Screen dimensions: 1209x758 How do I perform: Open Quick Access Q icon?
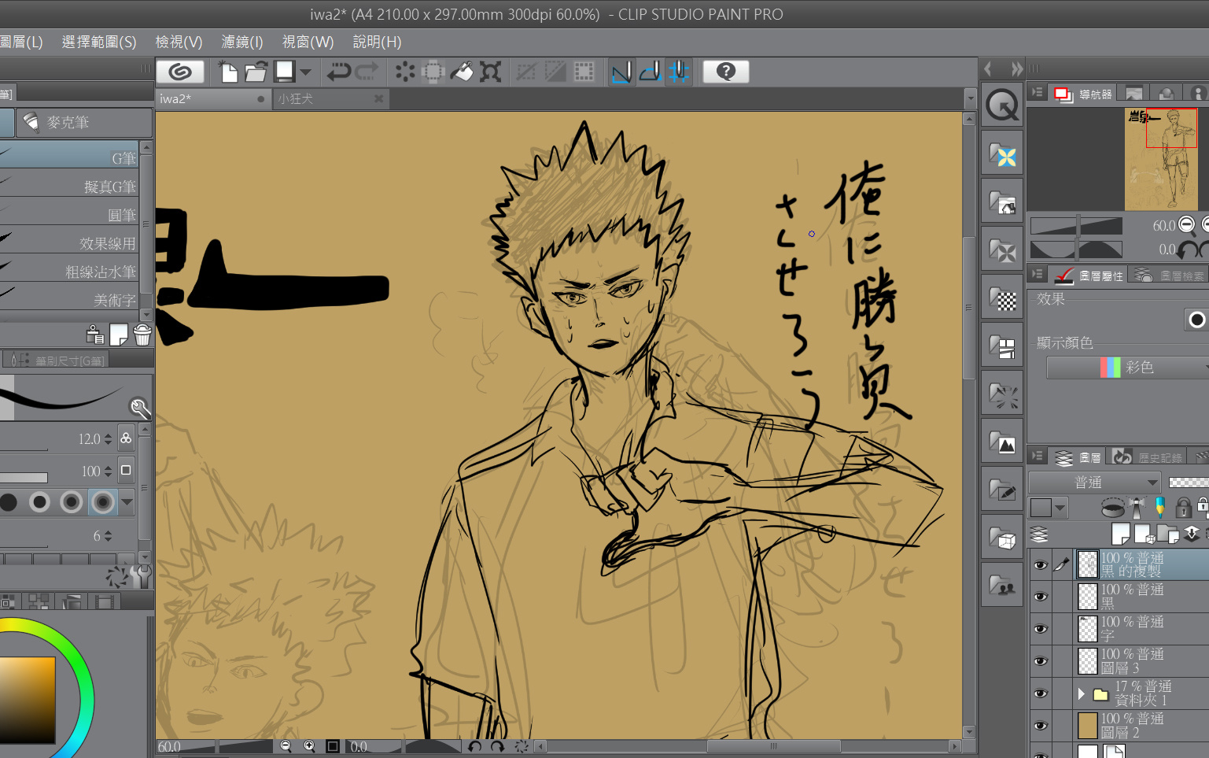tap(1002, 104)
